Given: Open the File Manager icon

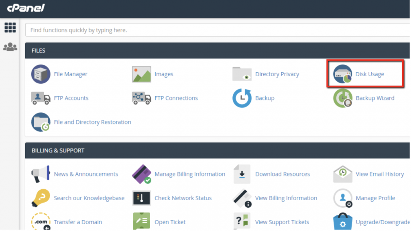Looking at the screenshot, I should [41, 74].
